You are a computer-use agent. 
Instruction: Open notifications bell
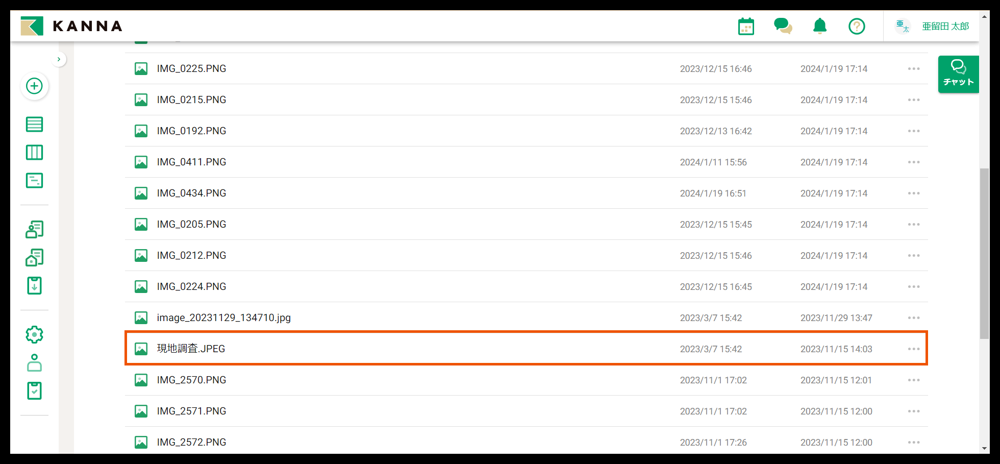820,26
